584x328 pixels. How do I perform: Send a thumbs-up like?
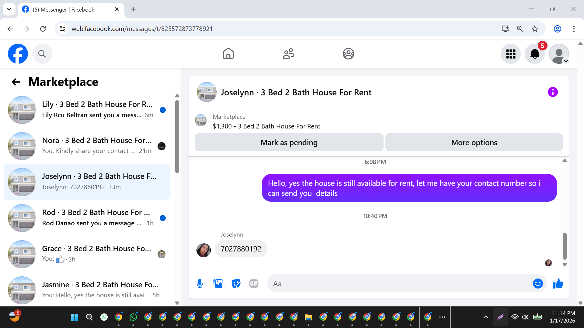(558, 284)
